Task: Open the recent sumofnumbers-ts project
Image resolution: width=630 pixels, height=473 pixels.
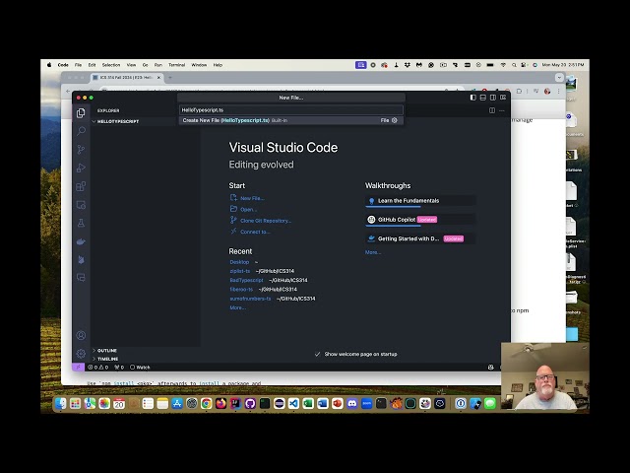Action: point(250,299)
